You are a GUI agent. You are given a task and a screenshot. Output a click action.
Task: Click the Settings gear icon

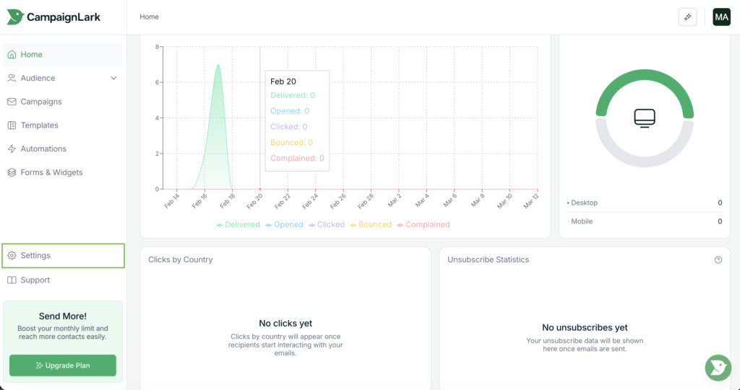12,256
